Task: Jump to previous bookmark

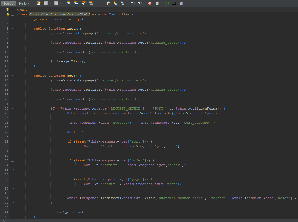Action: (108, 3)
